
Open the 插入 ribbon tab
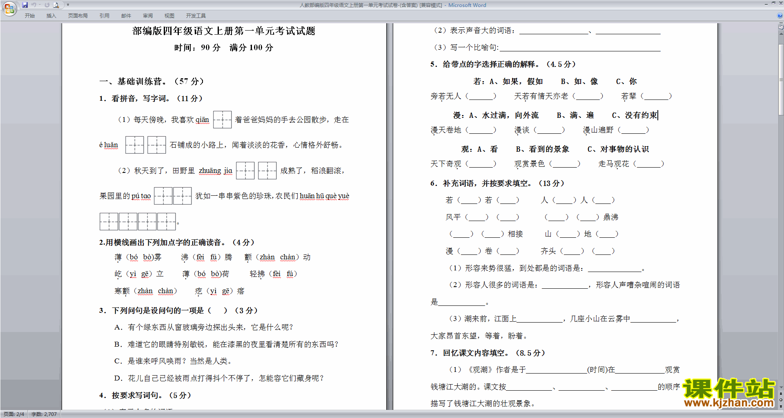51,16
